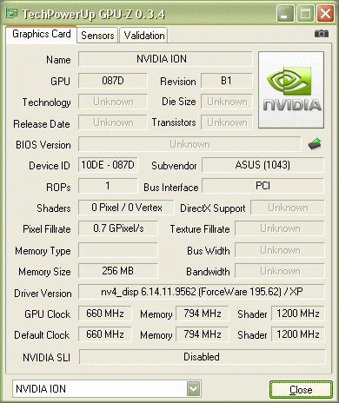This screenshot has width=339, height=403.
Task: Click the Subvendor ASUS (1043) field
Action: pyautogui.click(x=263, y=165)
